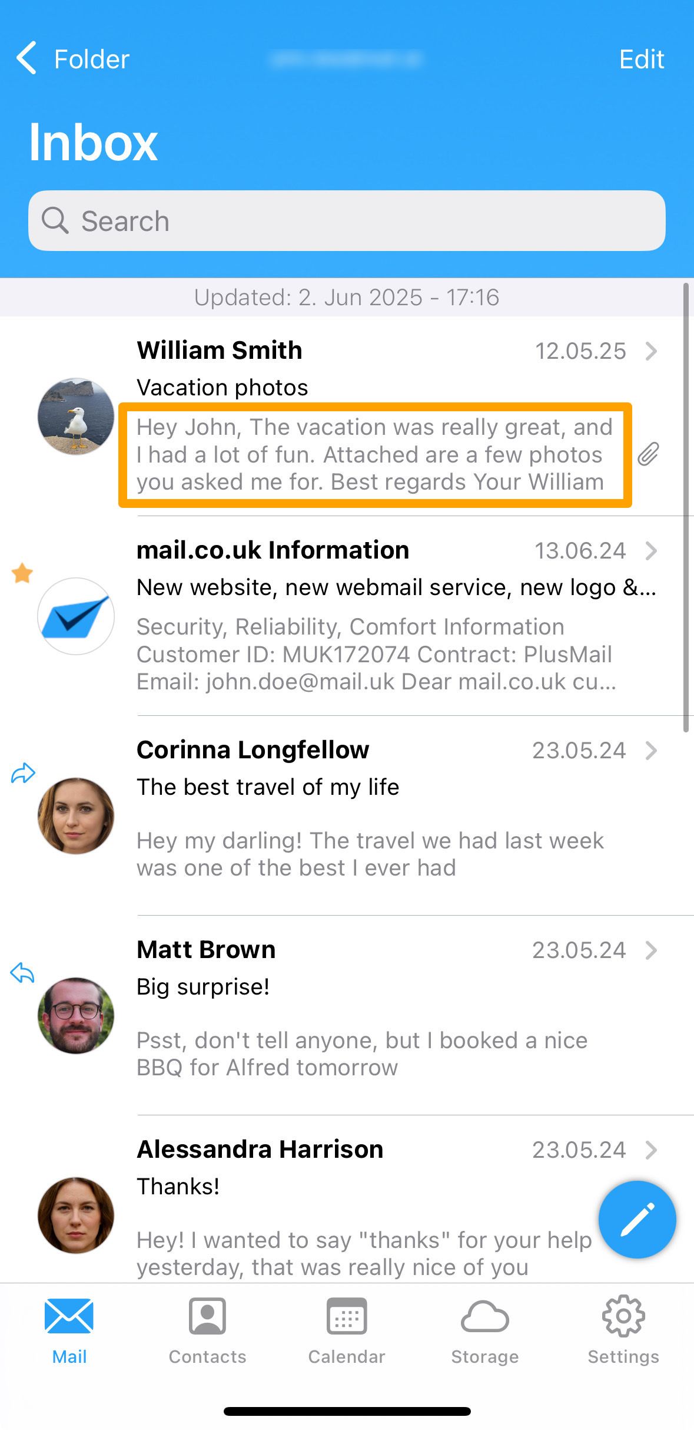694x1430 pixels.
Task: Click the paperclip attachment icon
Action: pos(648,454)
